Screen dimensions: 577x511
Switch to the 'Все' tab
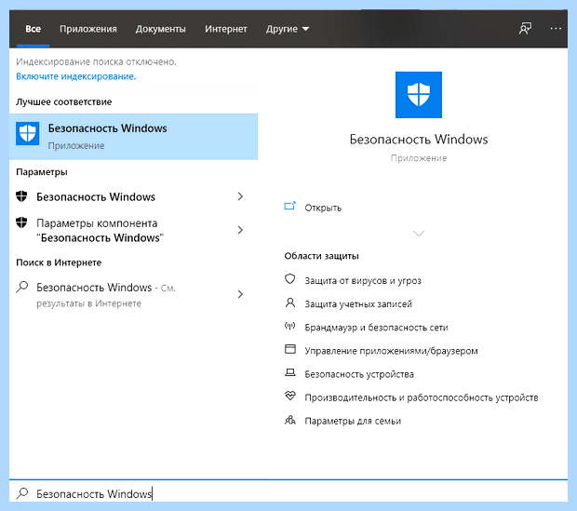point(33,29)
